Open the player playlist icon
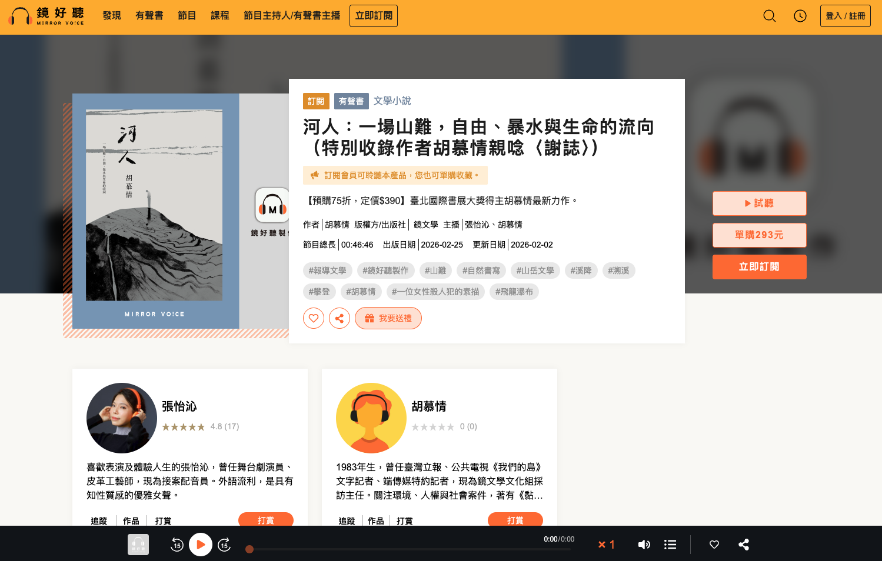This screenshot has width=882, height=561. point(670,545)
